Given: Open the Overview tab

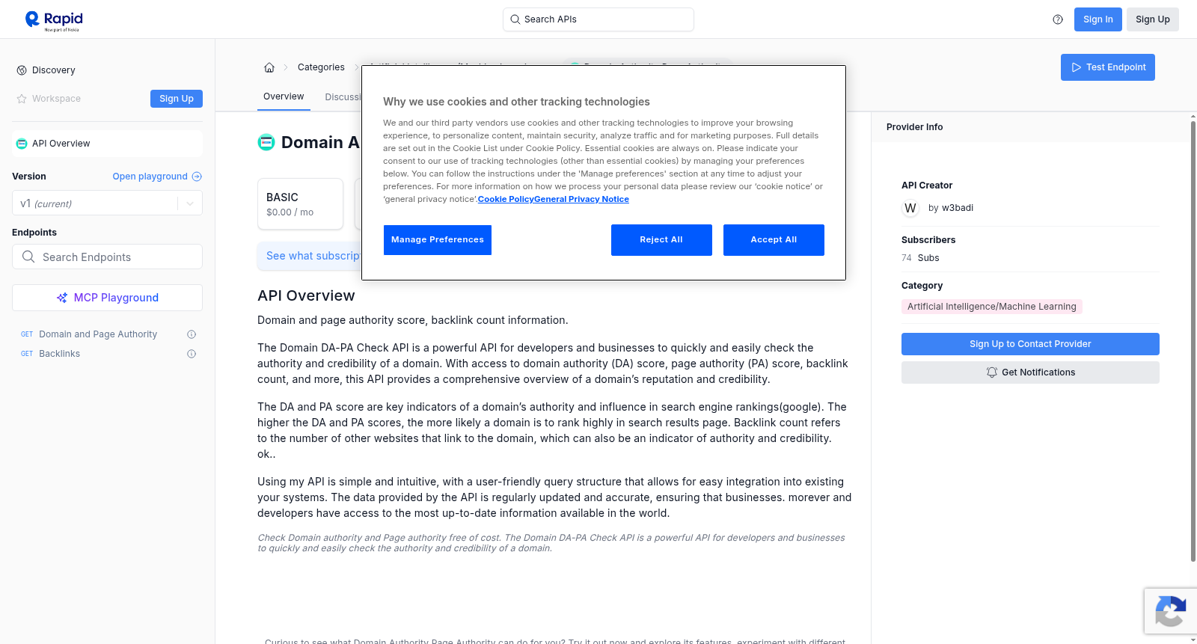Looking at the screenshot, I should 284,96.
